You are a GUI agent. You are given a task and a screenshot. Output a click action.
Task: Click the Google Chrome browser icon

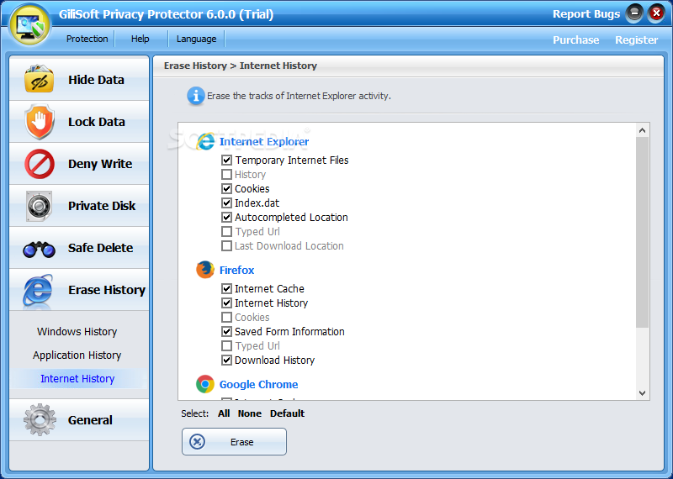pyautogui.click(x=205, y=384)
